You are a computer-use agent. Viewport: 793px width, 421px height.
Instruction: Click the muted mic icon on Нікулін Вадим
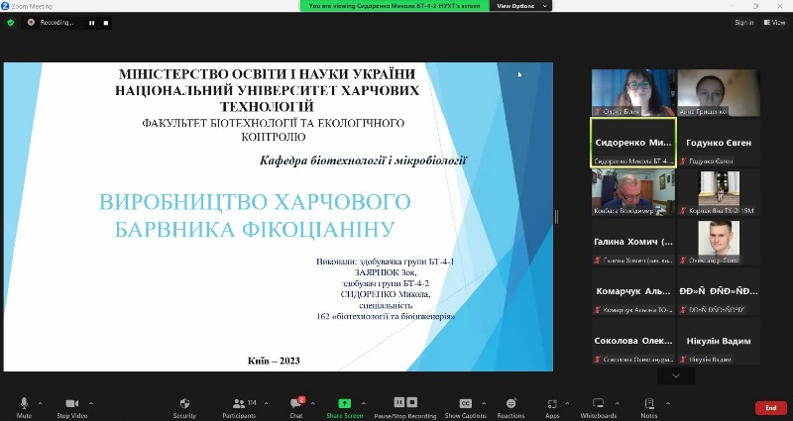683,360
